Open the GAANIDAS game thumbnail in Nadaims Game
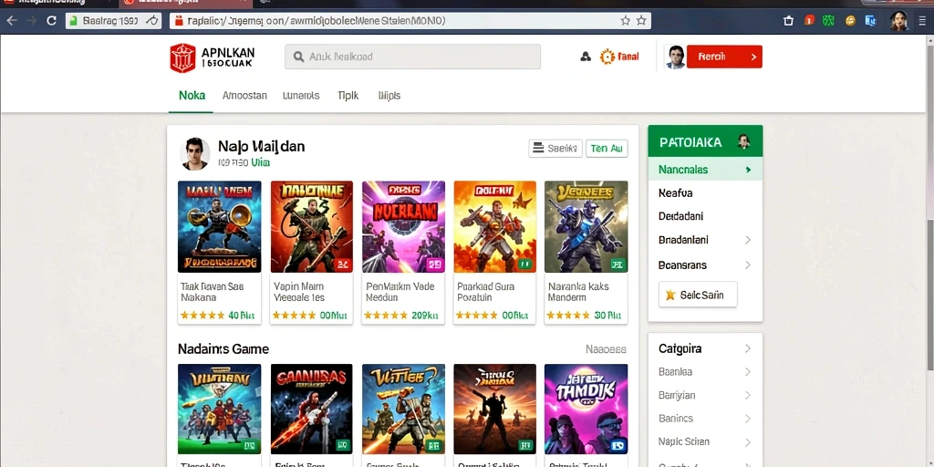This screenshot has height=467, width=934. [x=312, y=410]
